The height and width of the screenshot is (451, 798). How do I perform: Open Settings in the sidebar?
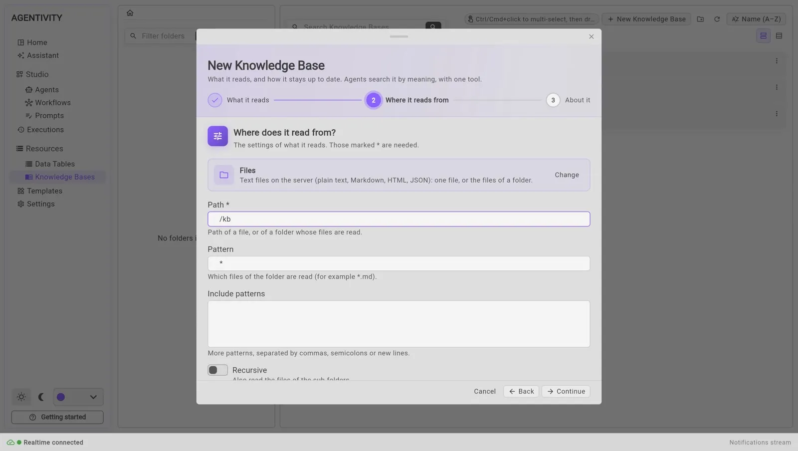click(x=36, y=204)
